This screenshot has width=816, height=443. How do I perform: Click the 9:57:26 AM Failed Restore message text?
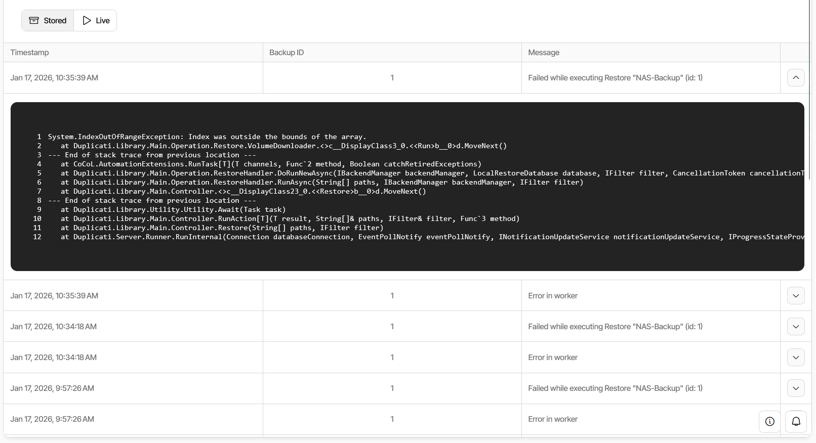coord(615,388)
